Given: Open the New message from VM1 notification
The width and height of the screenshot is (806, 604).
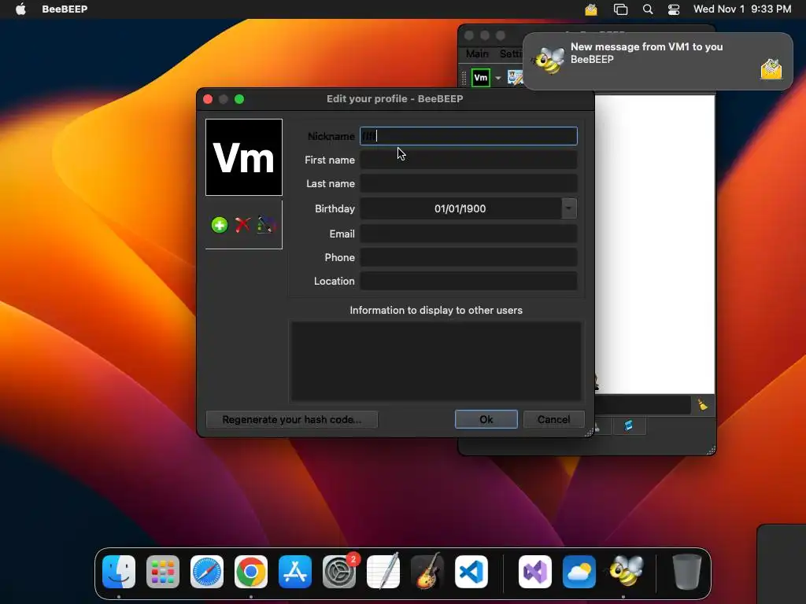Looking at the screenshot, I should click(x=657, y=61).
